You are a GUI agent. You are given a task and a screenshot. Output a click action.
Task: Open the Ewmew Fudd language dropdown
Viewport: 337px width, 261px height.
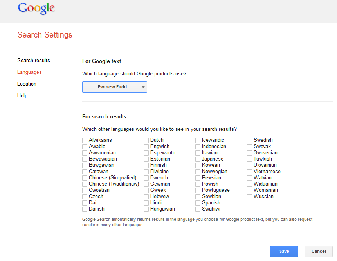pos(114,87)
